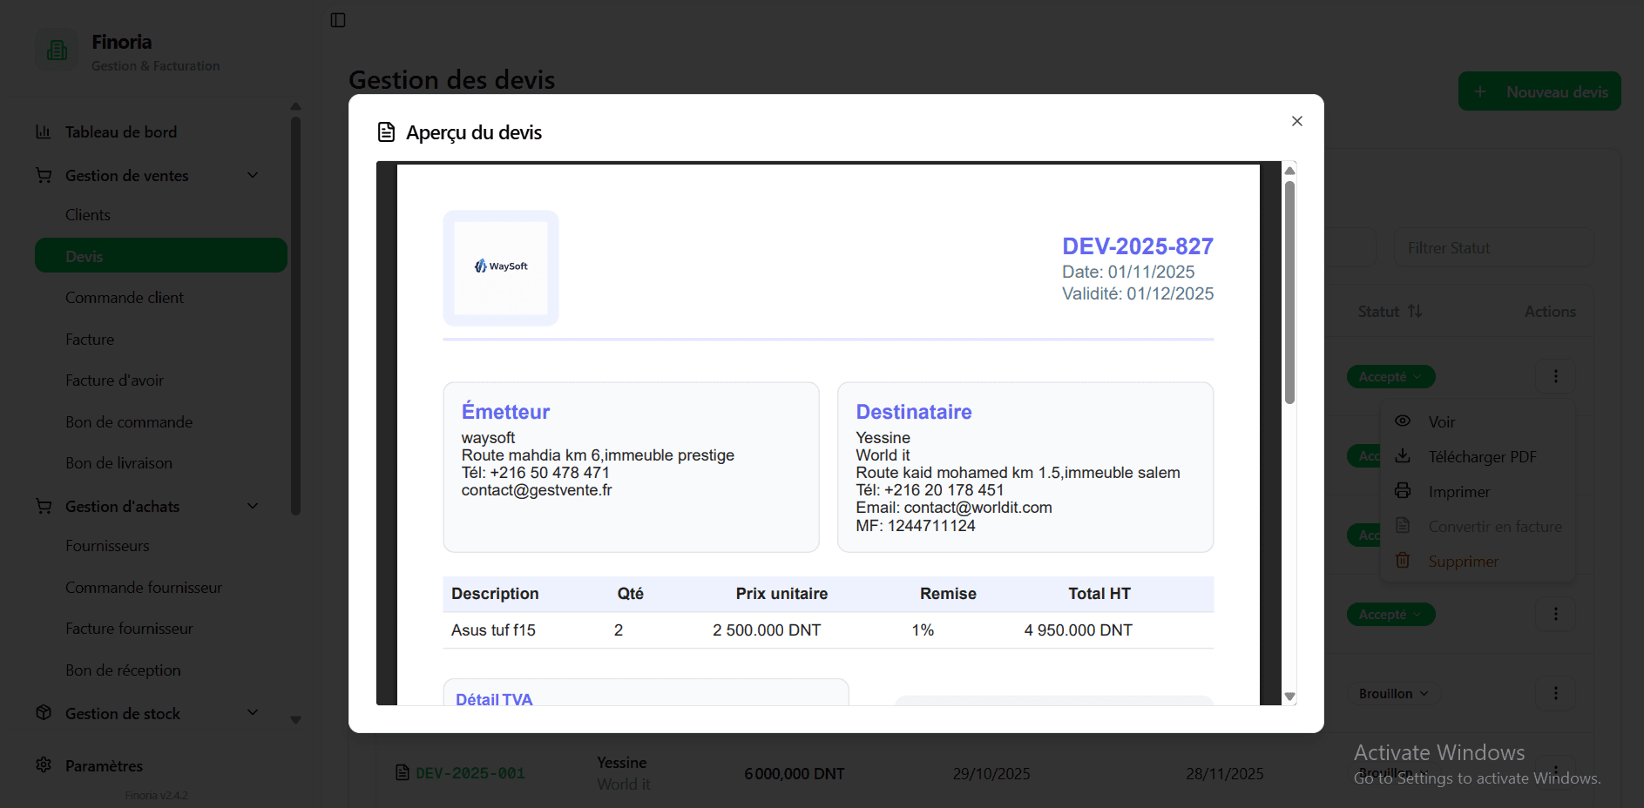Image resolution: width=1644 pixels, height=808 pixels.
Task: Click the Statut column sort arrows
Action: [x=1415, y=311]
